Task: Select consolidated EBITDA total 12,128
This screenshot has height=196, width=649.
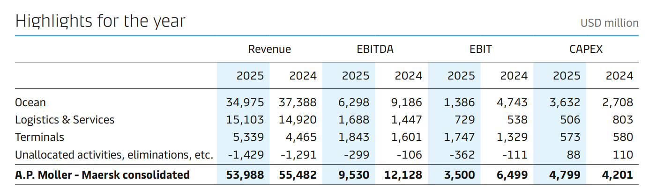Action: coord(403,175)
